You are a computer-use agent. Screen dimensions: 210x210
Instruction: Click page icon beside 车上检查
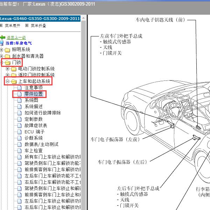coord(20,151)
